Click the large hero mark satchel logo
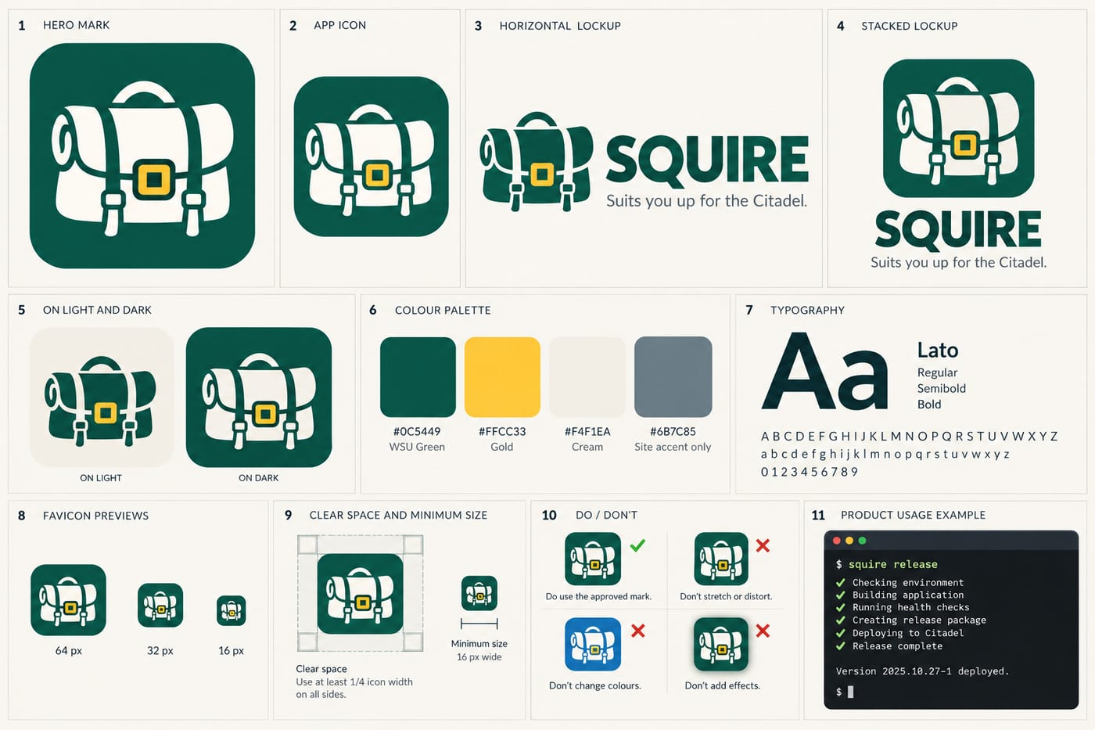Image resolution: width=1095 pixels, height=730 pixels. [x=142, y=156]
